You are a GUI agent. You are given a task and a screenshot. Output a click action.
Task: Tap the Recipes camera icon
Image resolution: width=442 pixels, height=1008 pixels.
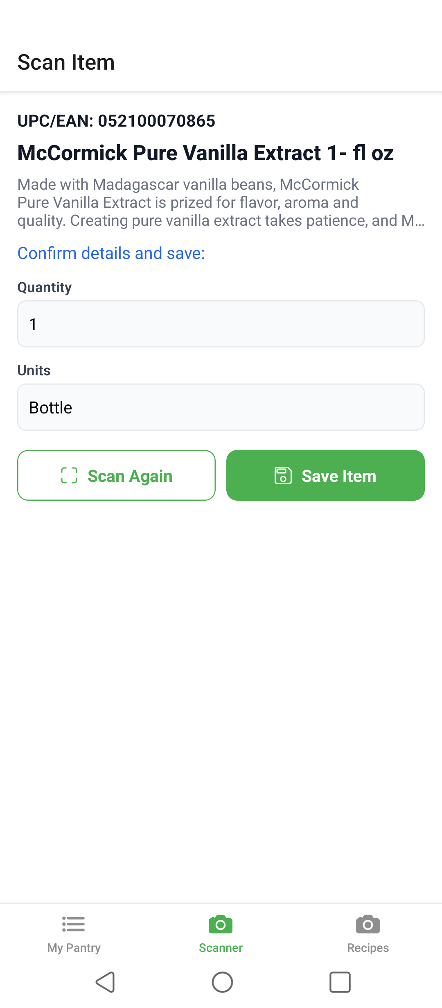pos(368,924)
